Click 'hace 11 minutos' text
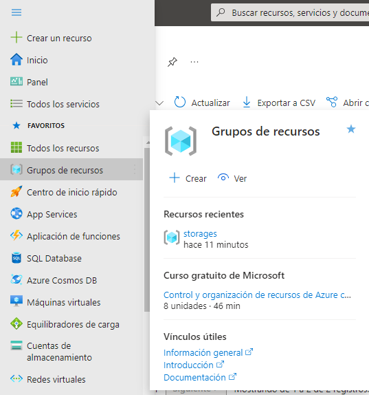369x395 pixels. (x=216, y=244)
